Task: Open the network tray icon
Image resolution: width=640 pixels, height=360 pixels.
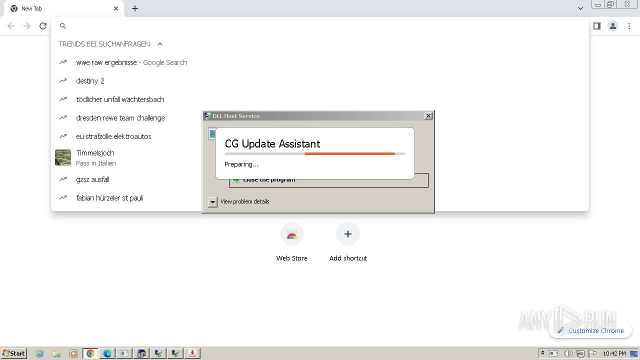Action: click(x=580, y=353)
